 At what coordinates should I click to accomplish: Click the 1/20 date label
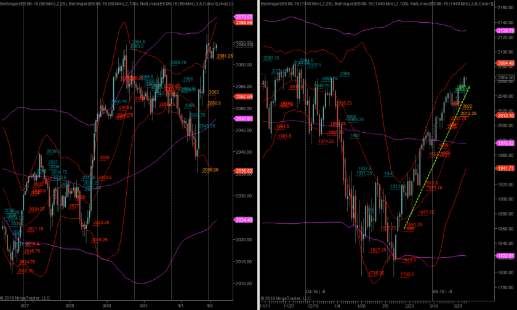click(361, 306)
